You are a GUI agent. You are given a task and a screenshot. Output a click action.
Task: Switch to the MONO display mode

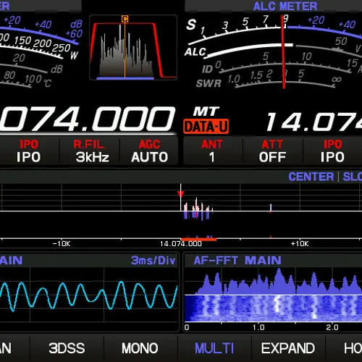pos(140,348)
